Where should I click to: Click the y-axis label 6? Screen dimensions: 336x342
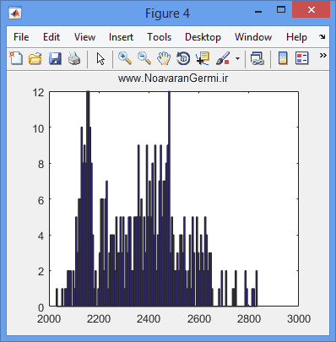[x=41, y=200]
